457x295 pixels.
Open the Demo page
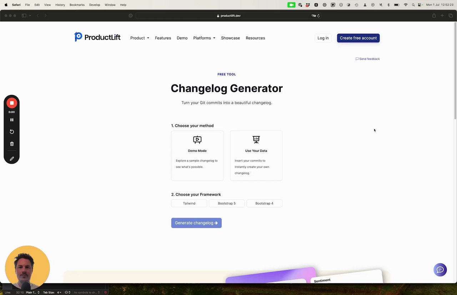182,38
